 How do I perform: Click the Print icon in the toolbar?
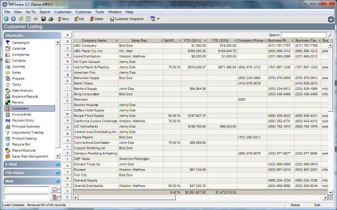(x=51, y=19)
